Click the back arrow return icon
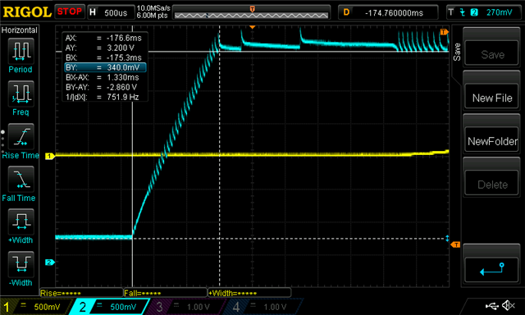The height and width of the screenshot is (315, 525). [x=491, y=270]
